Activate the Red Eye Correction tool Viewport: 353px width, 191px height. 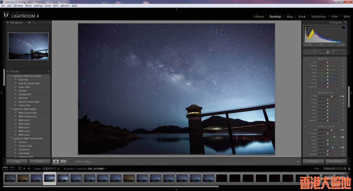321,52
